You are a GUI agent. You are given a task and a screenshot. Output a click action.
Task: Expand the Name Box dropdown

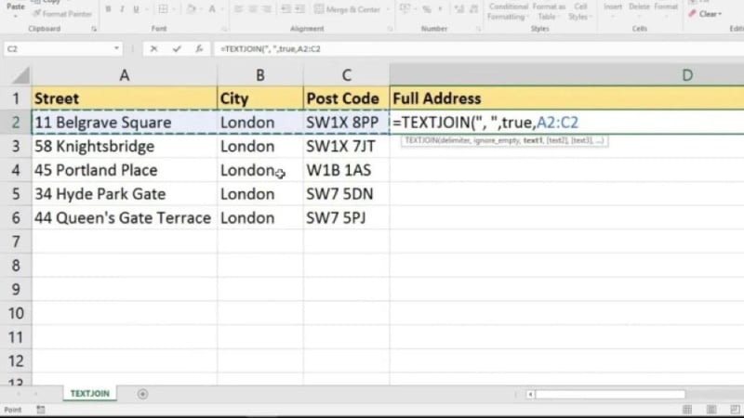[x=116, y=48]
